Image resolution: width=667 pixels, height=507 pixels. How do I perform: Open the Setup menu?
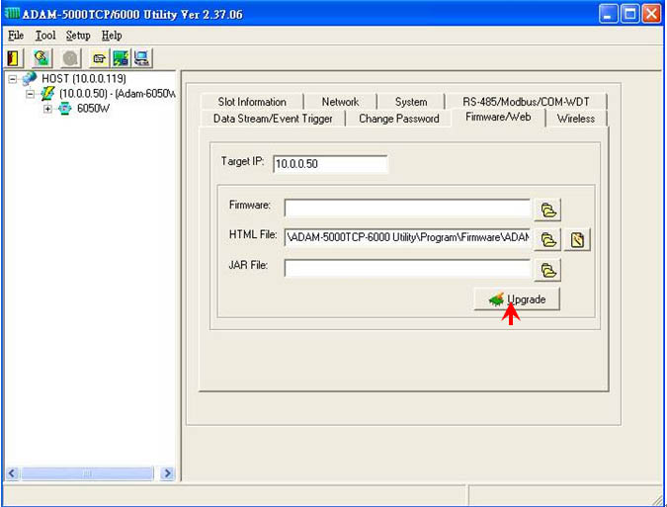tap(78, 36)
